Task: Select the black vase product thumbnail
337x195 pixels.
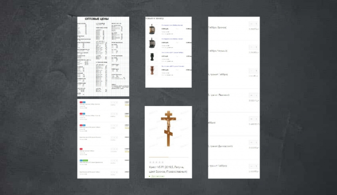Action: [x=152, y=57]
